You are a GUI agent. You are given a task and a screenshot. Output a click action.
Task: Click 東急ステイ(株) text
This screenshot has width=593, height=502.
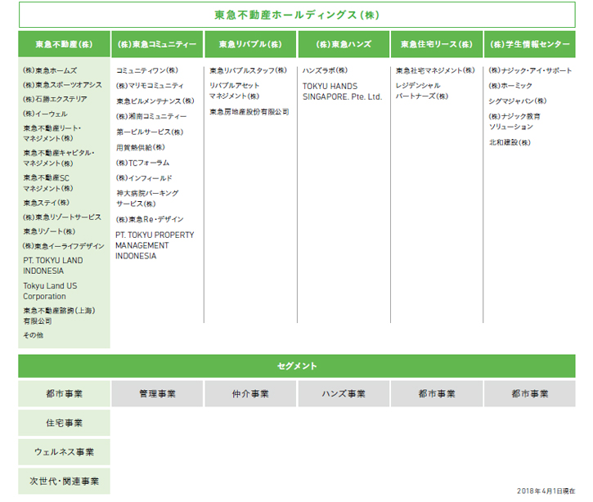point(46,203)
